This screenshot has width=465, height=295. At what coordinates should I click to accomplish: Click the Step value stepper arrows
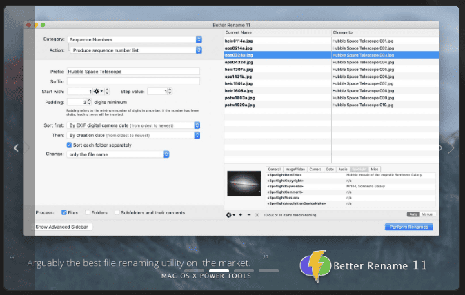170,92
